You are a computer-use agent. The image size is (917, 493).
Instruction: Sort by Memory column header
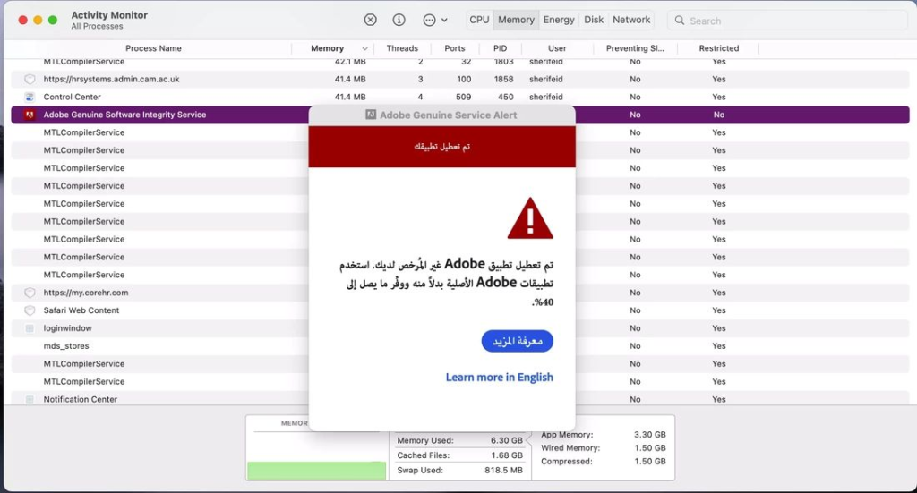click(x=327, y=48)
